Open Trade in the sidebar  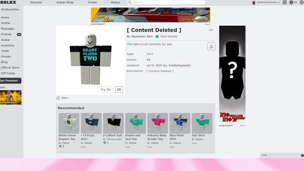click(5, 51)
